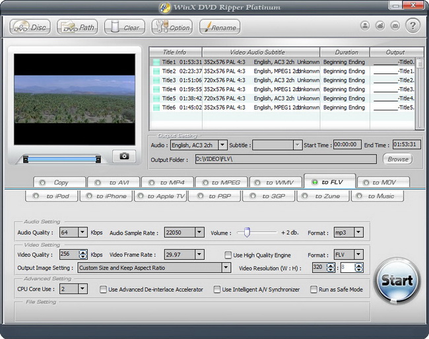Screen dimensions: 429x339
Task: Open the Option settings
Action: point(172,27)
